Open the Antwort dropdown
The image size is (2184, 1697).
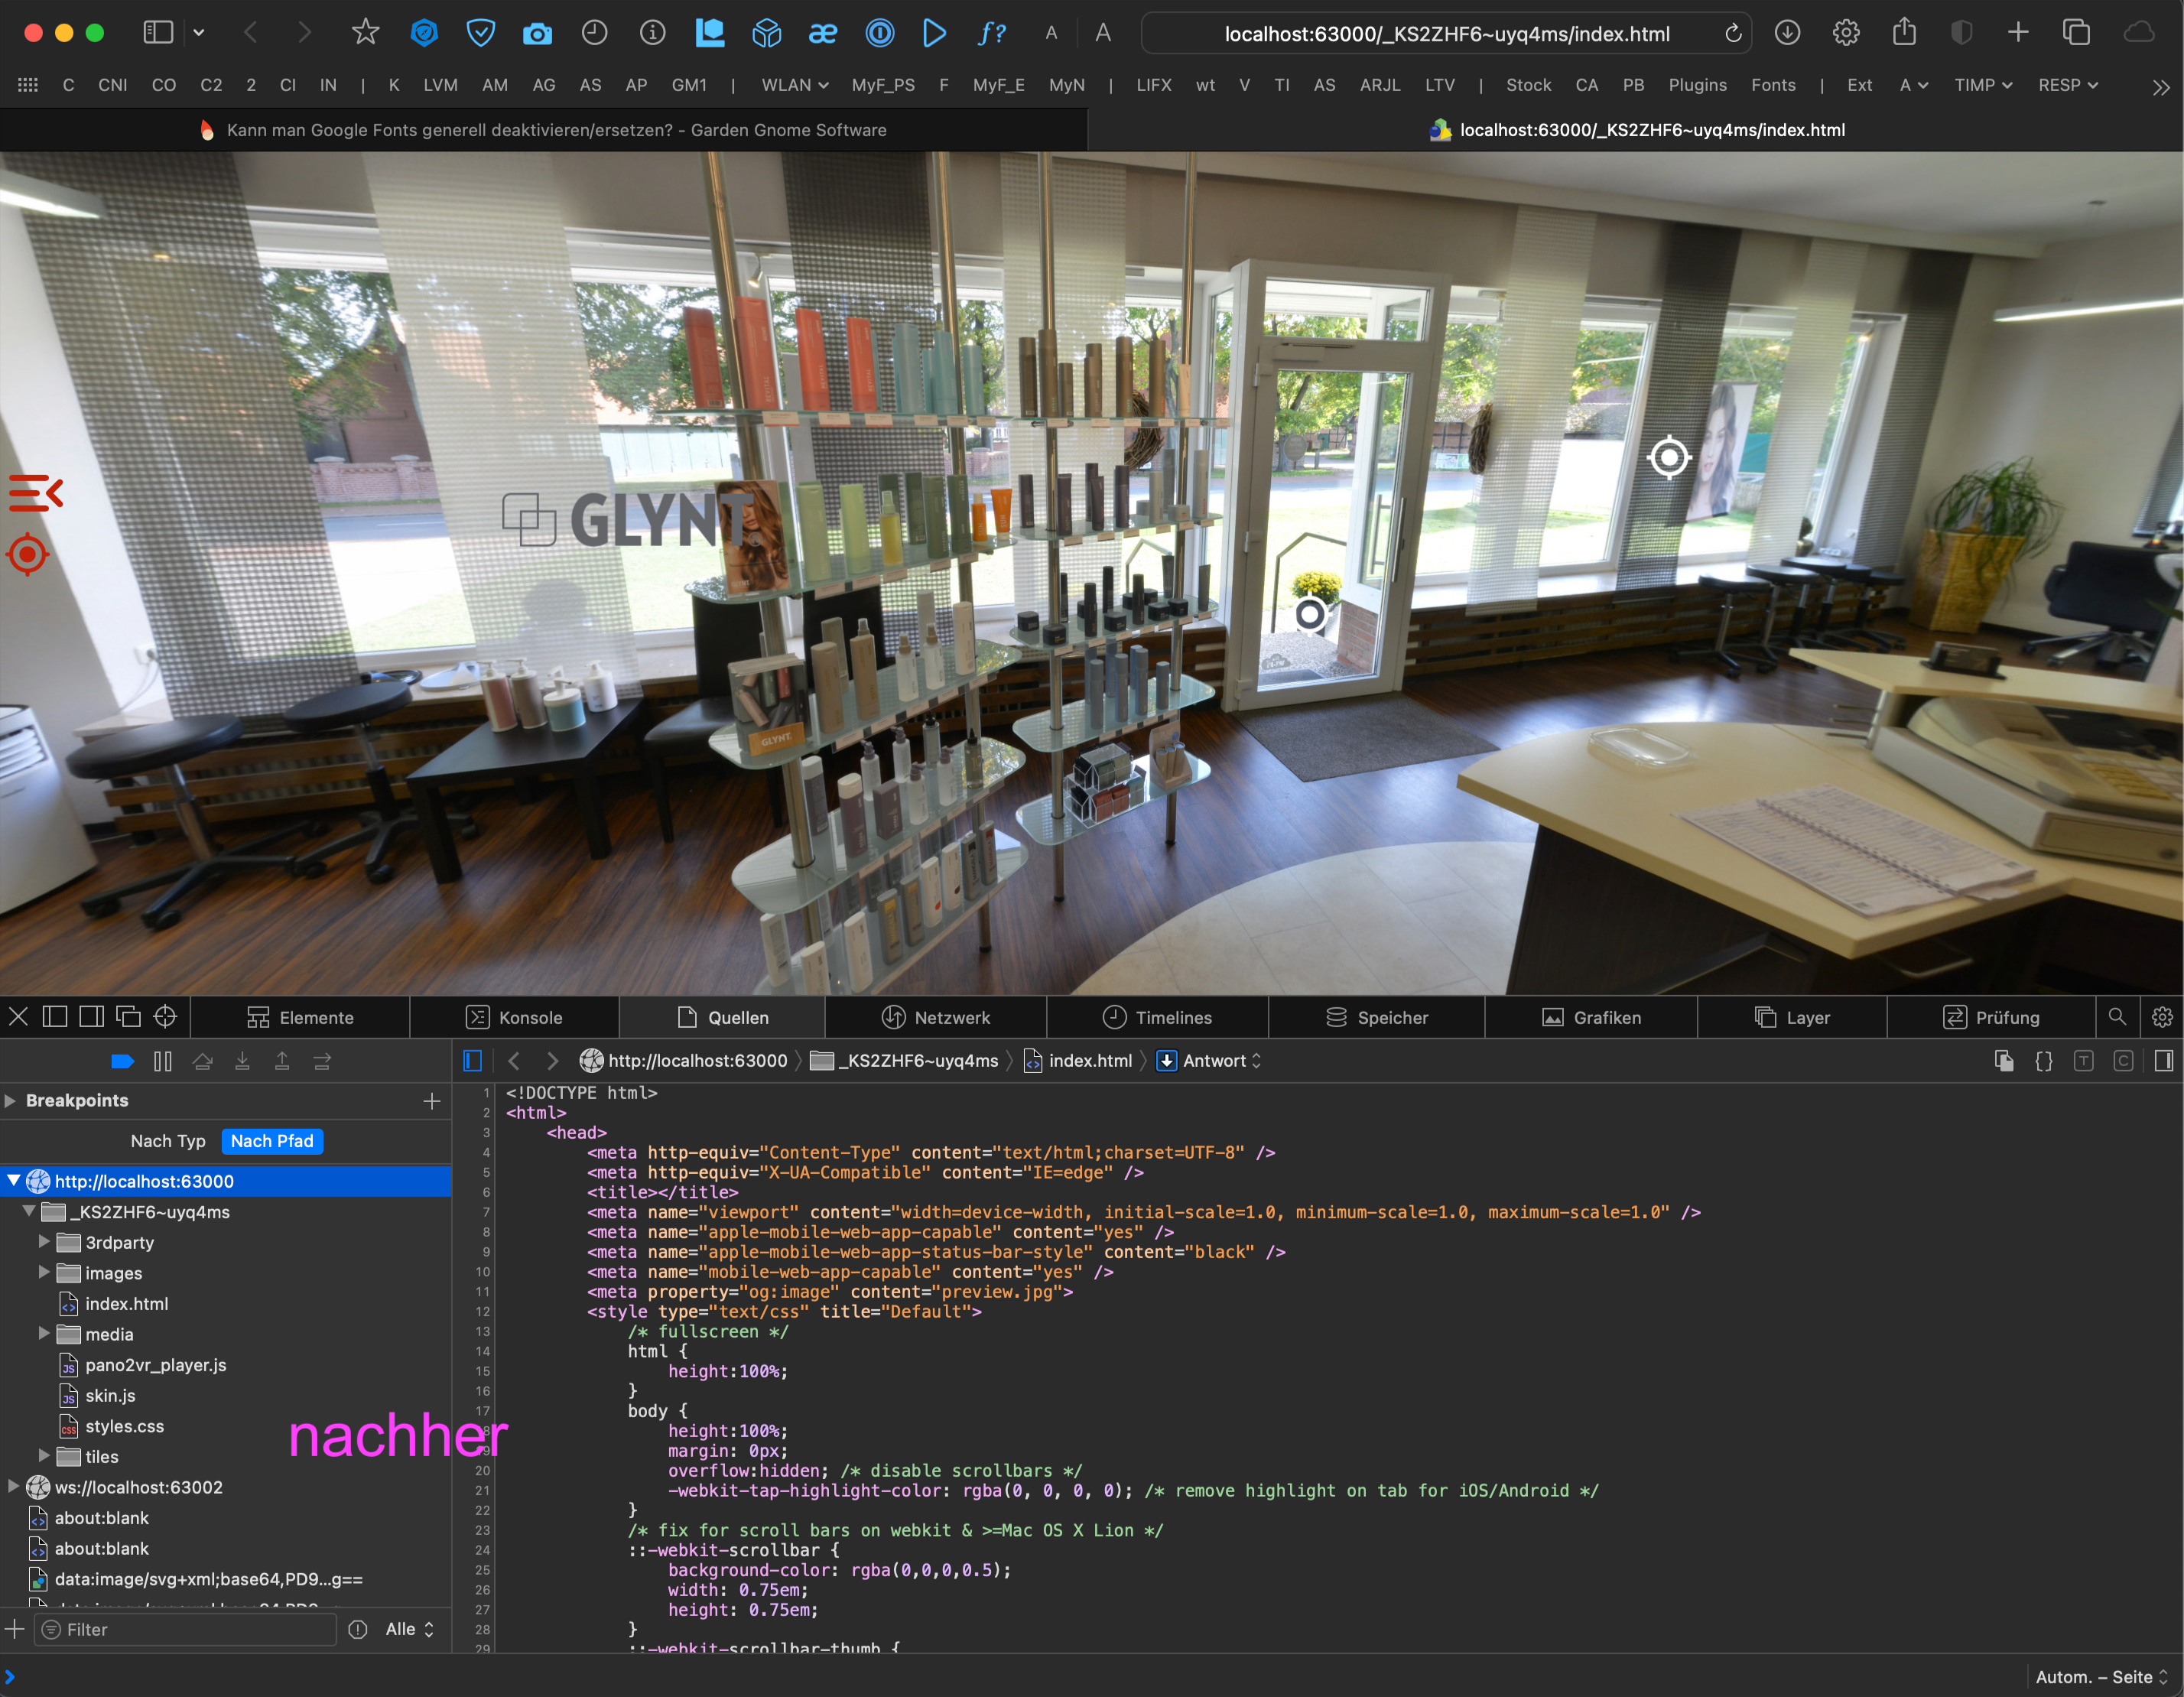coord(1210,1061)
